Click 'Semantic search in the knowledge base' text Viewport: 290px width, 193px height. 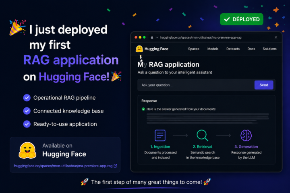point(203,155)
